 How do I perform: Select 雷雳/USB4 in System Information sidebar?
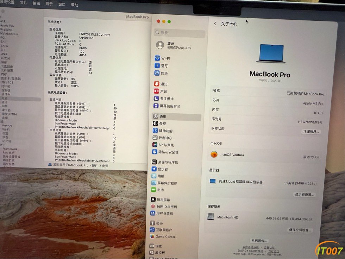pyautogui.click(x=9, y=114)
